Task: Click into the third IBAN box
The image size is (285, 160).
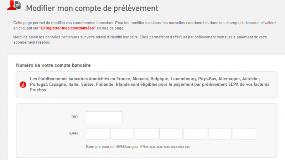Action: point(146,134)
